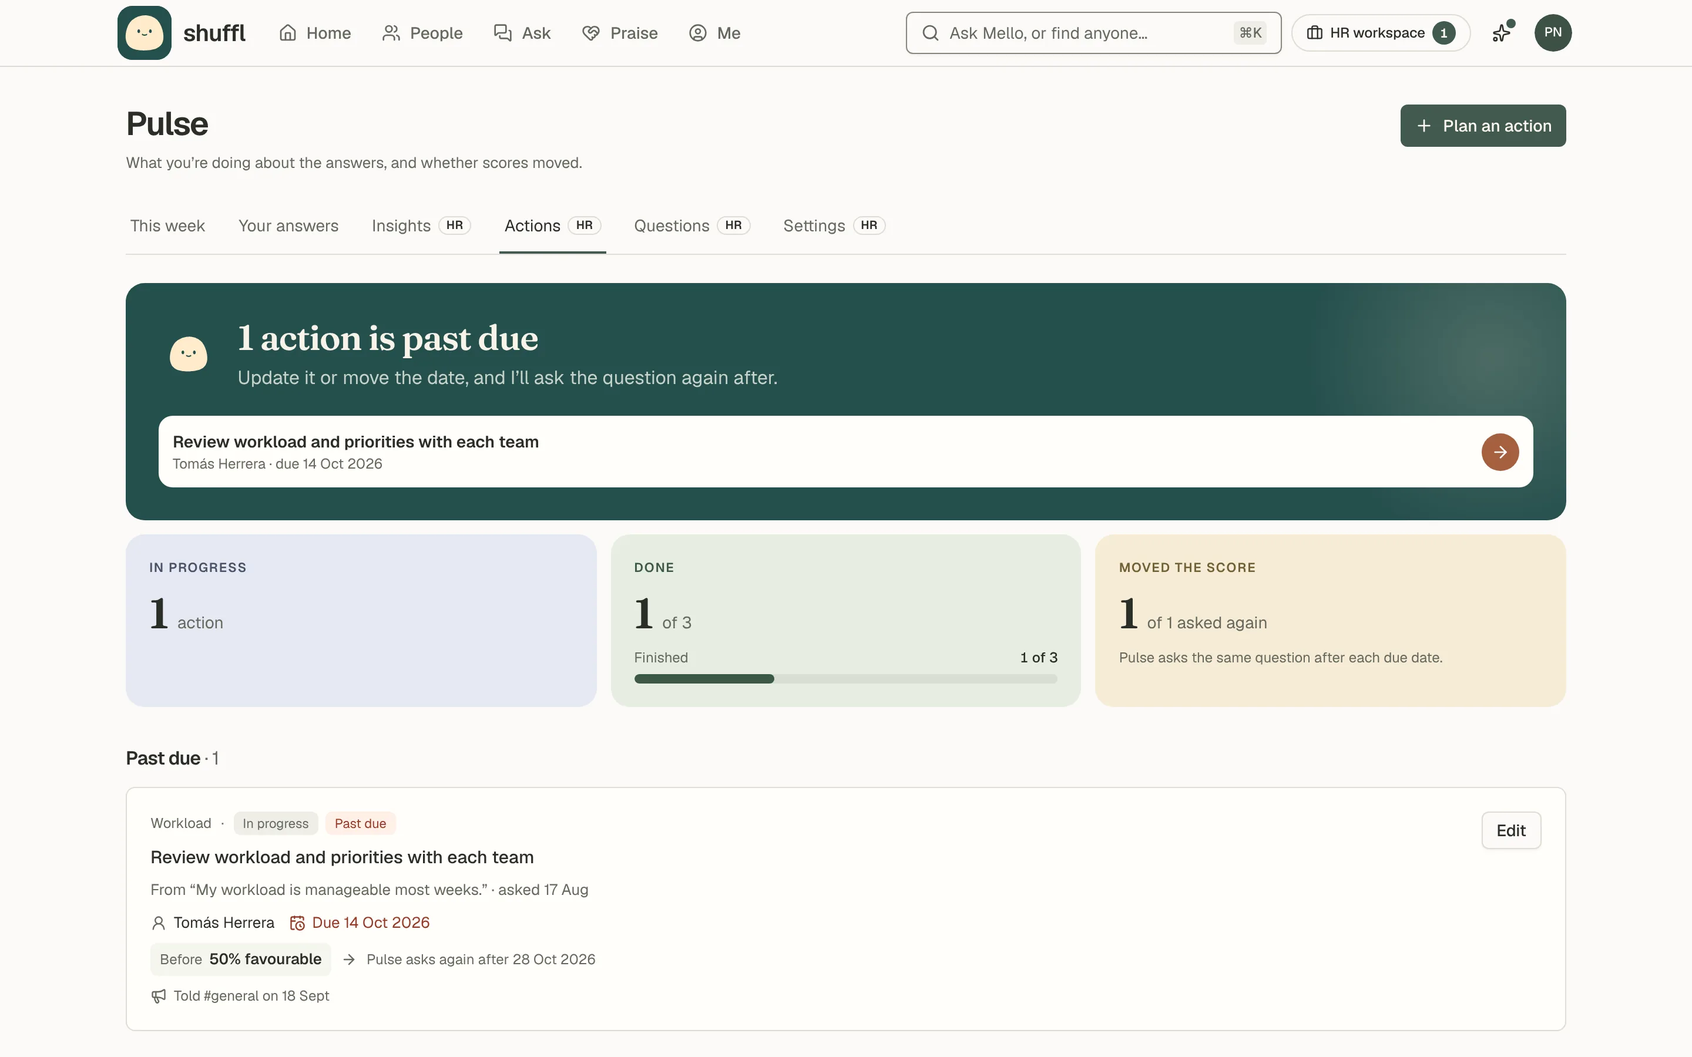Click the Before 50% favourable chip
Image resolution: width=1692 pixels, height=1057 pixels.
pos(240,959)
